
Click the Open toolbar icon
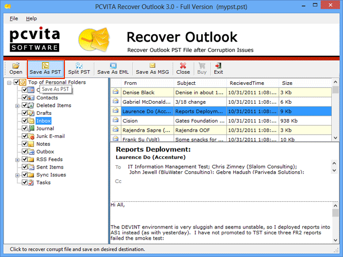coord(16,65)
